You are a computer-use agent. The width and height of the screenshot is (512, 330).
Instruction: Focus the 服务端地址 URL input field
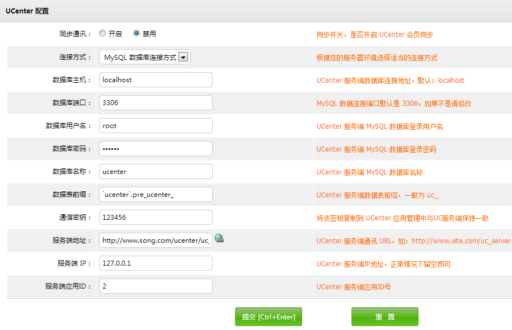pos(156,241)
